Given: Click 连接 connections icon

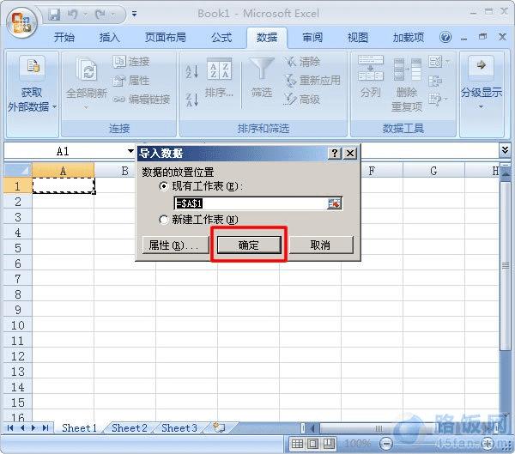Looking at the screenshot, I should [119, 62].
